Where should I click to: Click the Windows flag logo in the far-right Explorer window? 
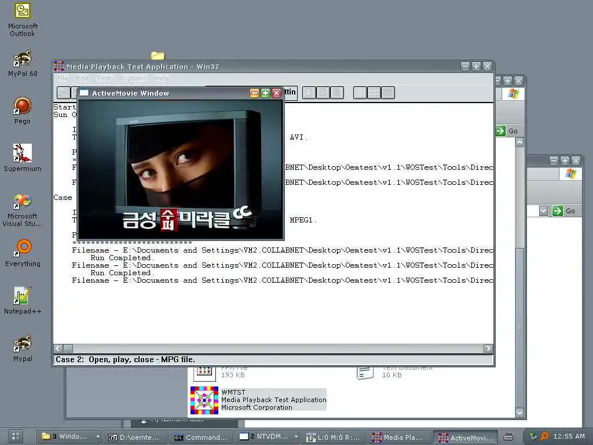[570, 174]
